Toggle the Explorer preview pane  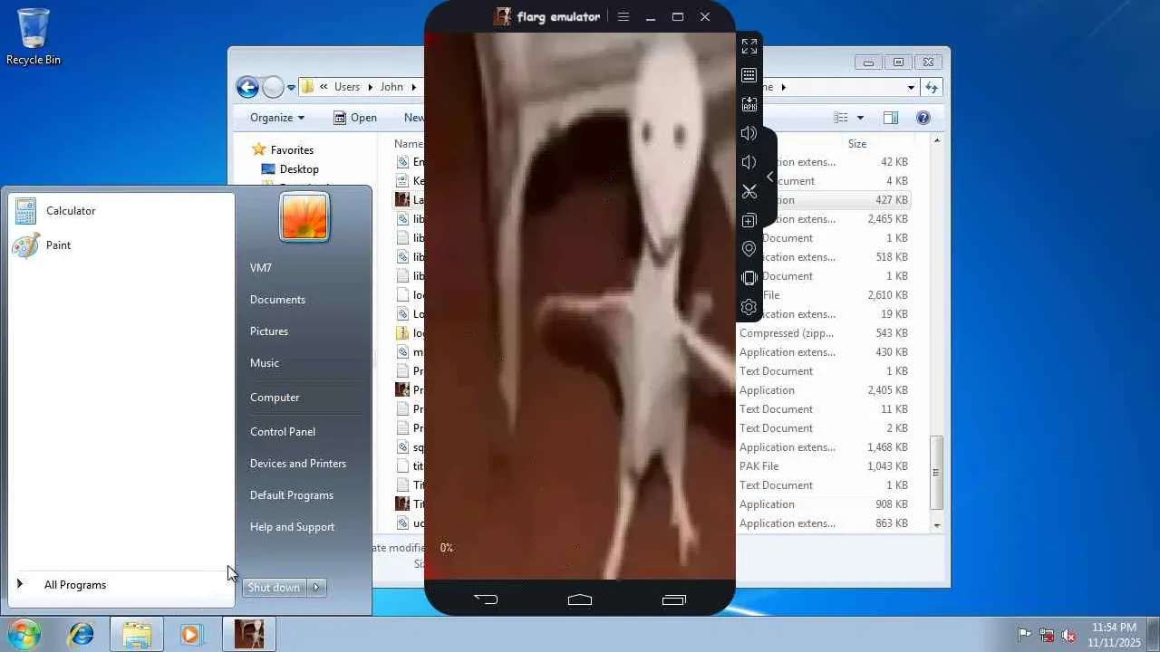[x=891, y=118]
